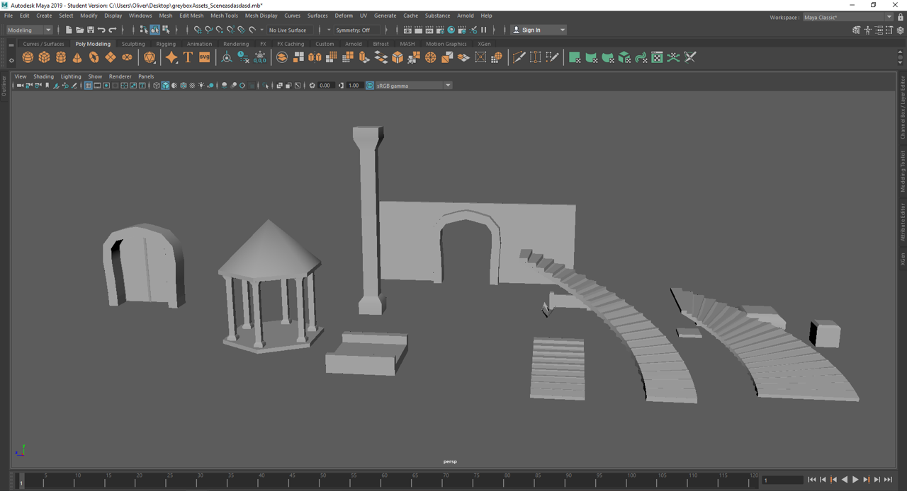Open the Mesh Tools menu
The width and height of the screenshot is (907, 491).
(224, 16)
